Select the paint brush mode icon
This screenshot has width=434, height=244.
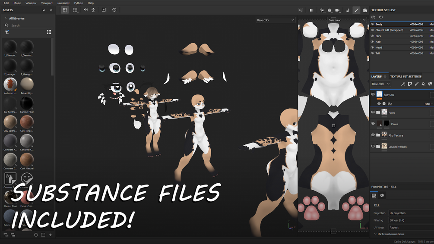(x=357, y=10)
